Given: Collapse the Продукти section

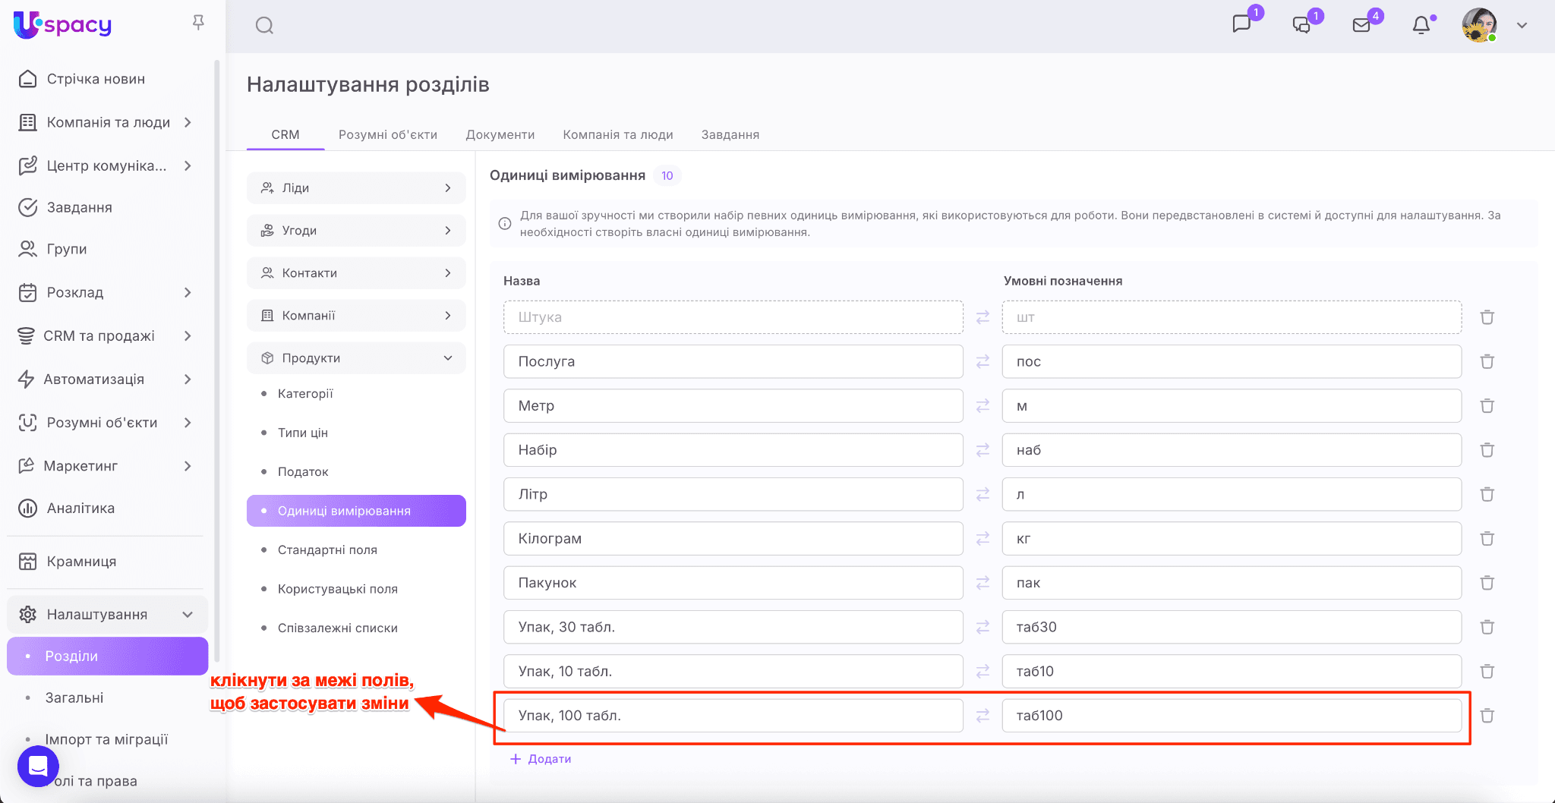Looking at the screenshot, I should 447,358.
